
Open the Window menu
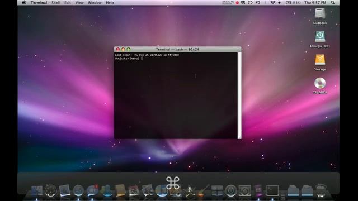pos(95,3)
